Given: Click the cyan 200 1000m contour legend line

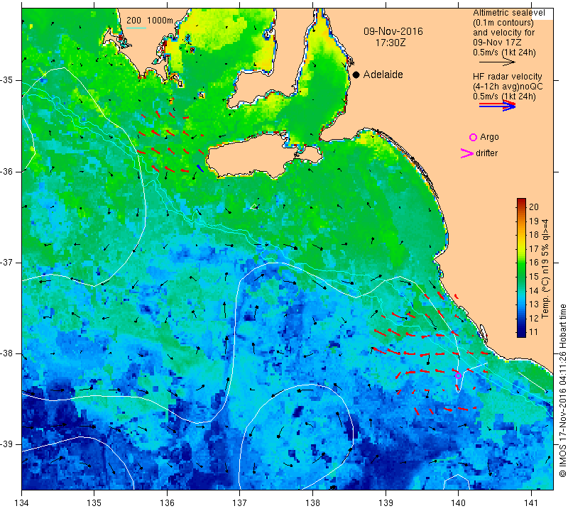Looking at the screenshot, I should [136, 28].
